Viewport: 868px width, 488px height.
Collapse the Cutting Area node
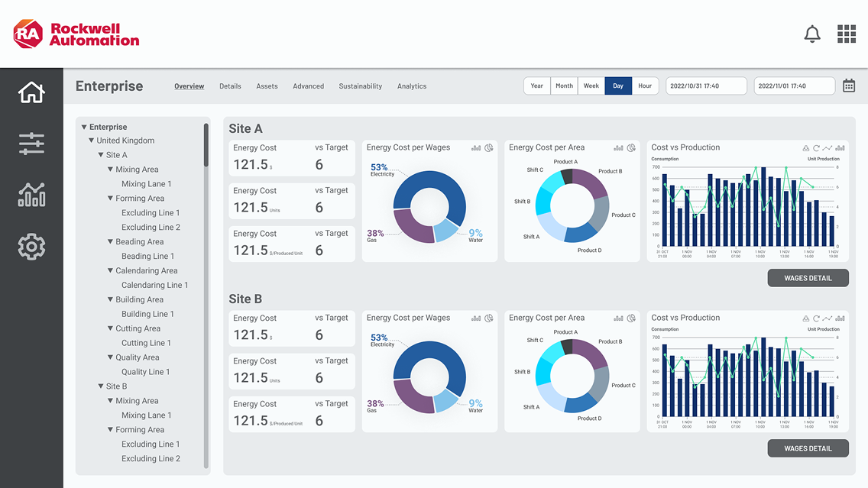coord(110,328)
